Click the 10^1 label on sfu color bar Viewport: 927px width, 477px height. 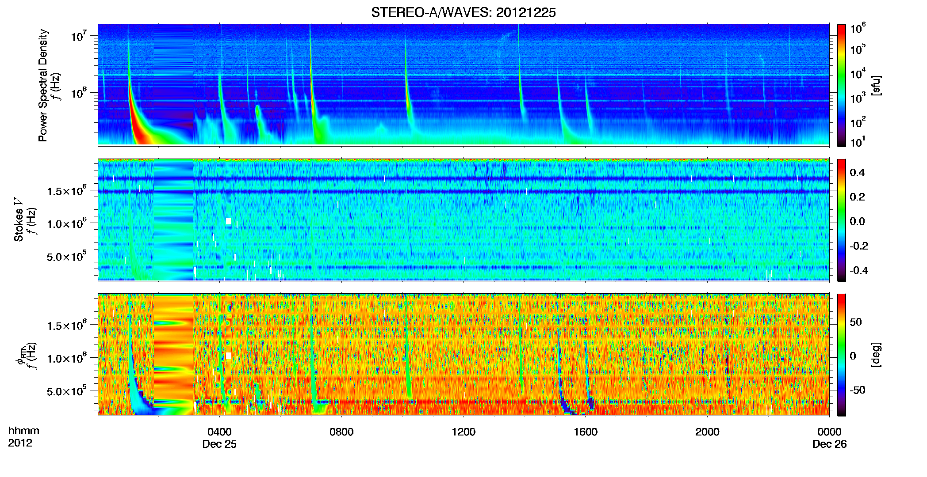coord(858,142)
